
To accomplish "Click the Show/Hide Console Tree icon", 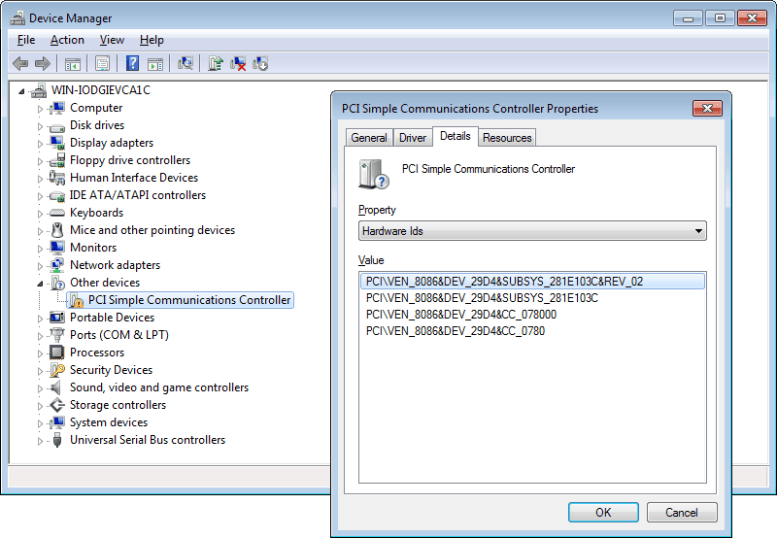I will [72, 63].
